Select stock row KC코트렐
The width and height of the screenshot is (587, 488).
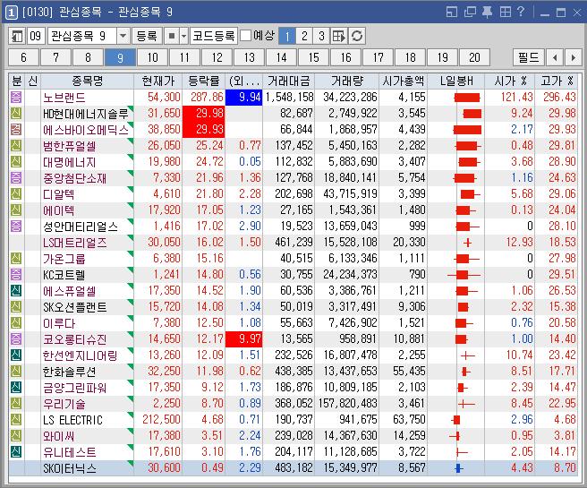[x=293, y=275]
